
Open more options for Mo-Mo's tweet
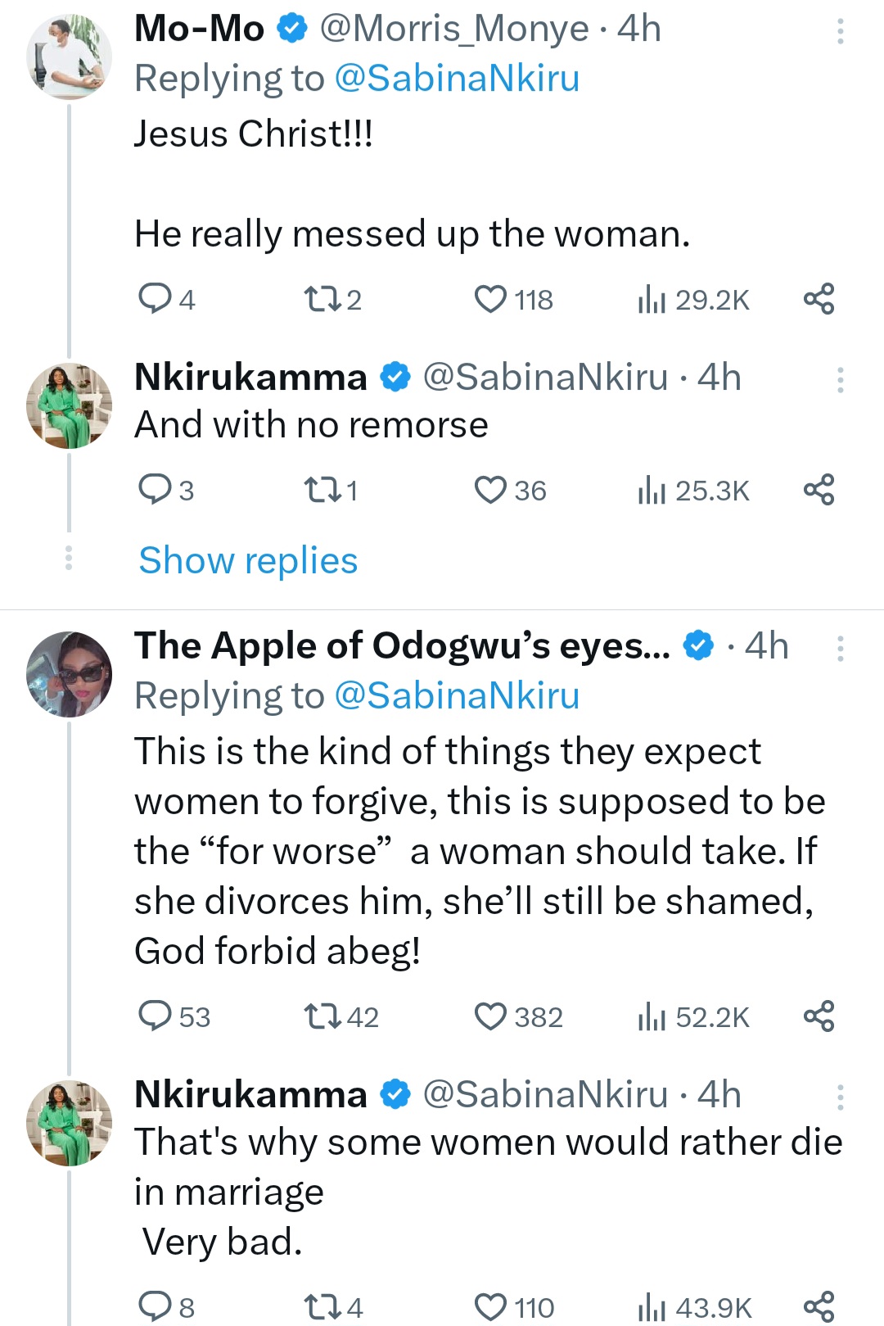tap(840, 31)
